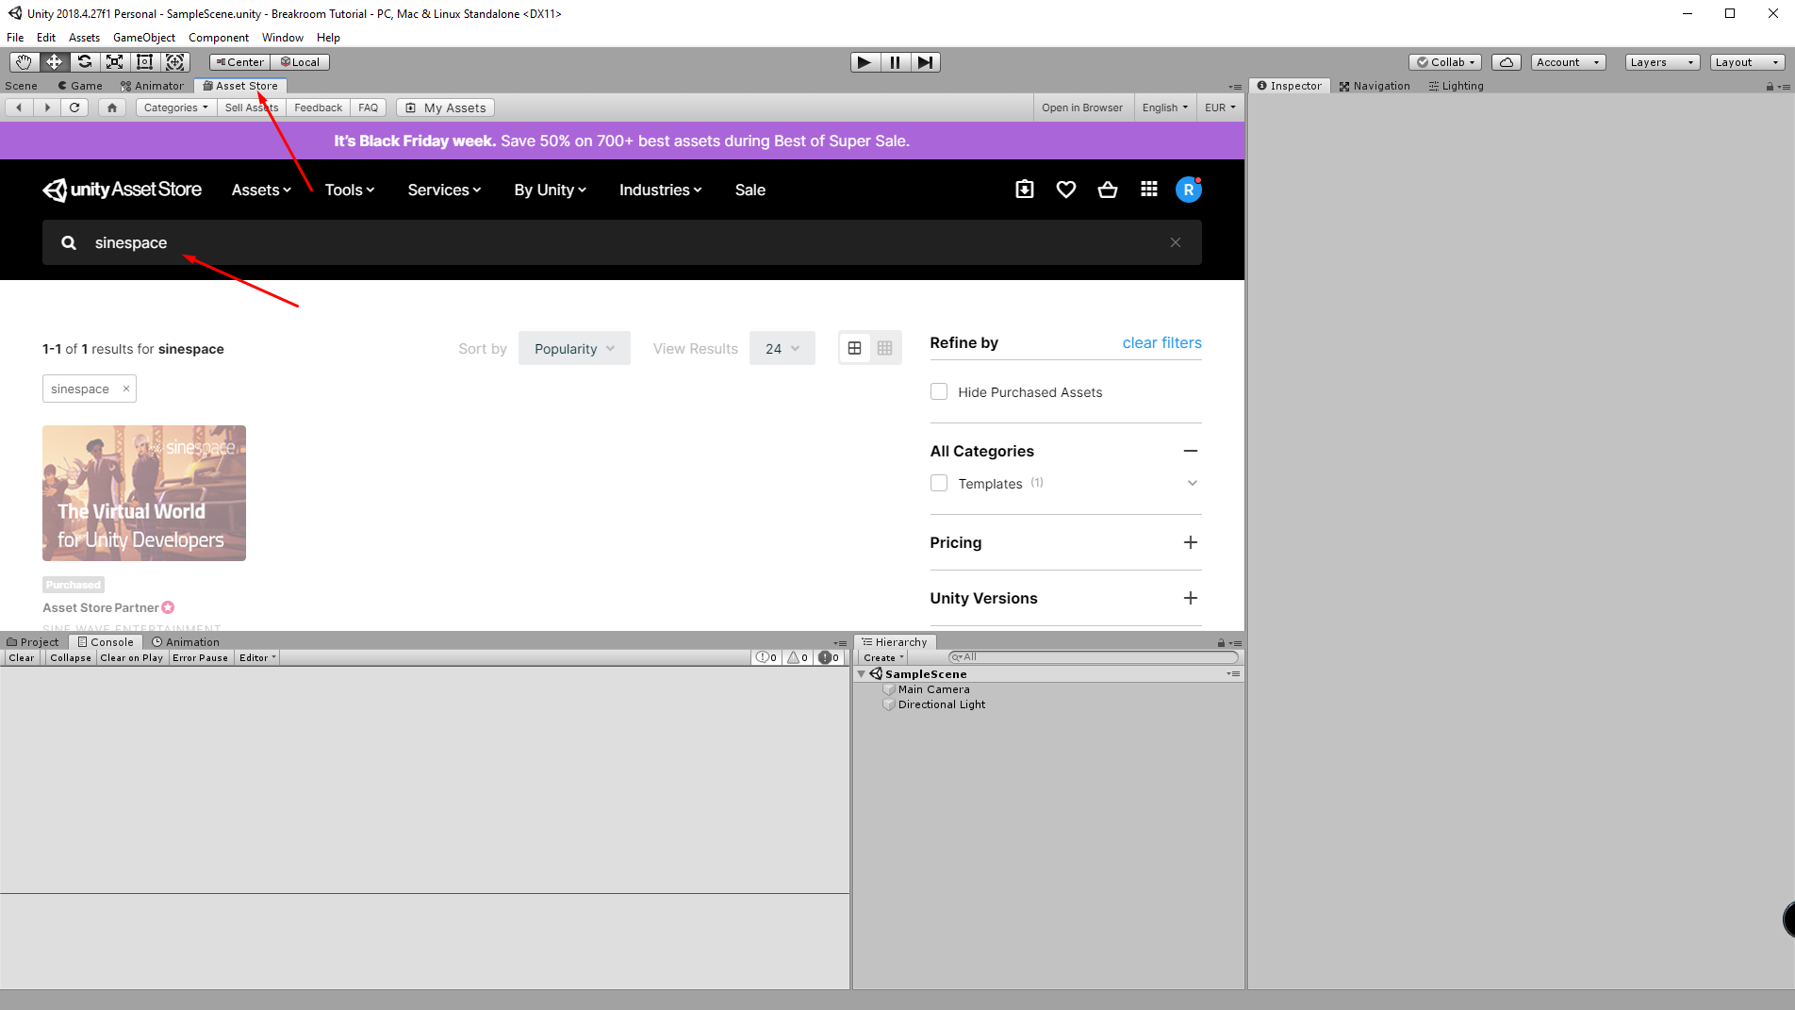Toggle Clear on Play in Console
This screenshot has height=1010, width=1795.
tap(132, 658)
